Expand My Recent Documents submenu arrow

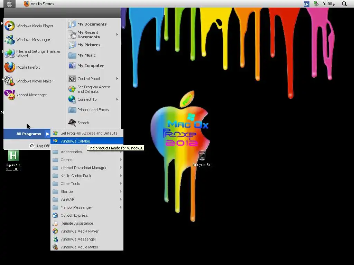117,35
